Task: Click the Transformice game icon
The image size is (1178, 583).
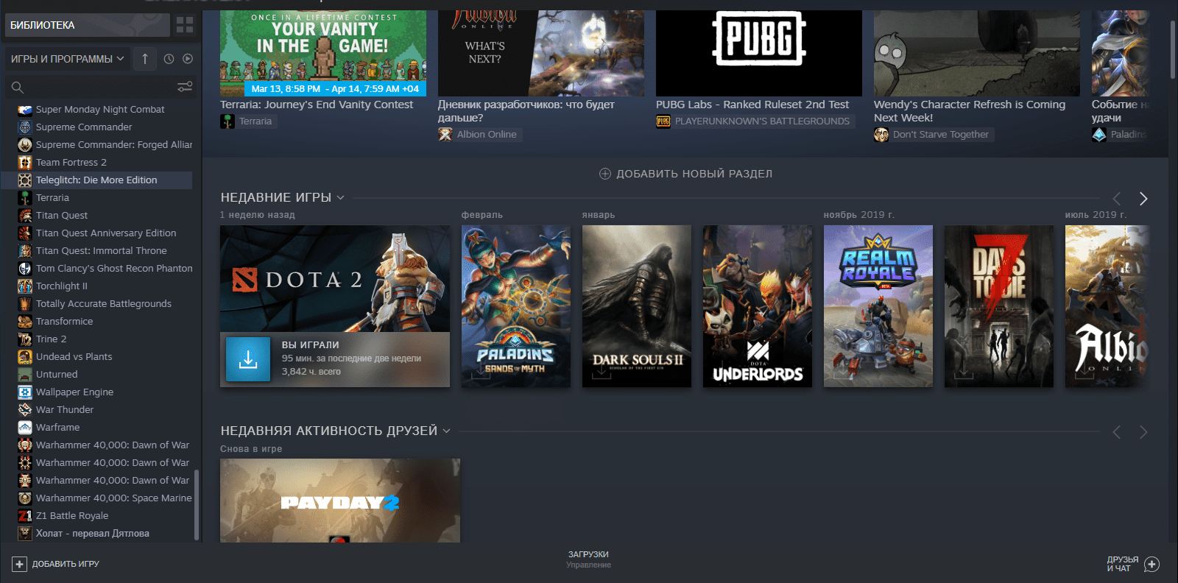Action: (x=25, y=321)
